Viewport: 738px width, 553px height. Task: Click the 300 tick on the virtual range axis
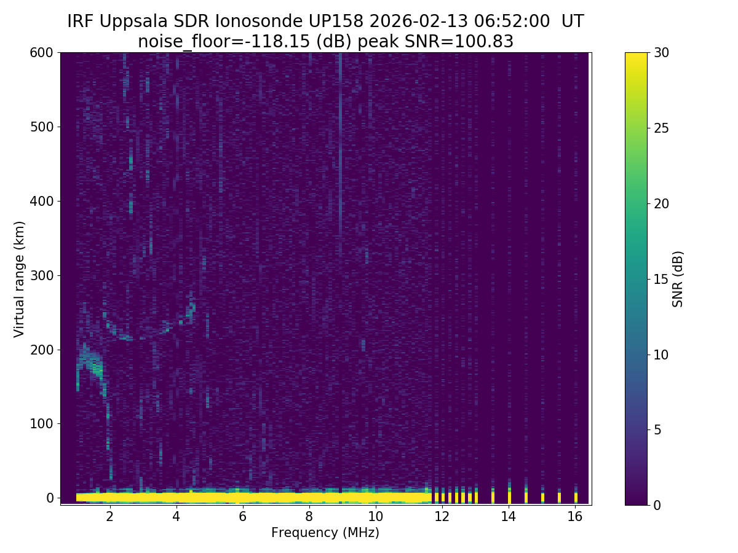point(41,275)
